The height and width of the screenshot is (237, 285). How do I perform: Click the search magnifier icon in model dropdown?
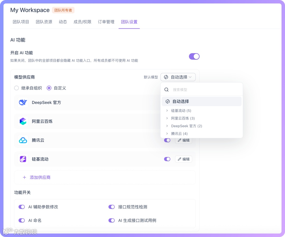pyautogui.click(x=166, y=90)
